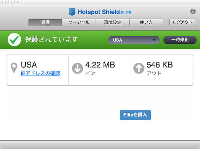Click the download arrow icon for incoming data
Viewport: 200px width, 149px height.
tap(77, 68)
